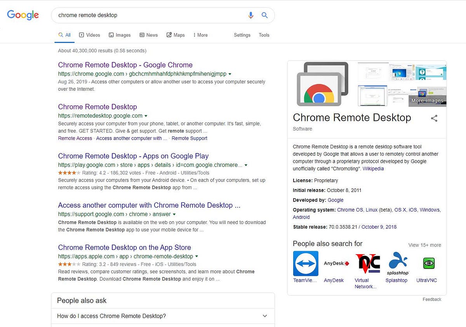The width and height of the screenshot is (466, 327).
Task: Open dropdown arrow next to support.google.com URL
Action: 174,214
